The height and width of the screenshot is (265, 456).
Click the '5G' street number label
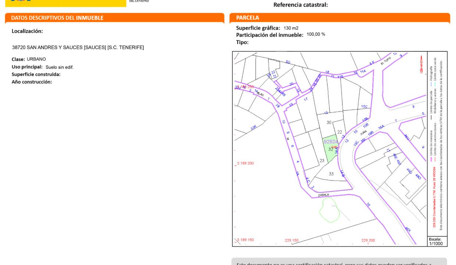point(288,63)
